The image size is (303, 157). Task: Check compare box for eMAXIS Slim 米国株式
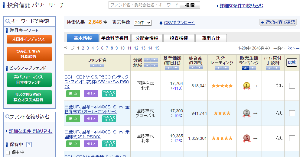pos(292,138)
